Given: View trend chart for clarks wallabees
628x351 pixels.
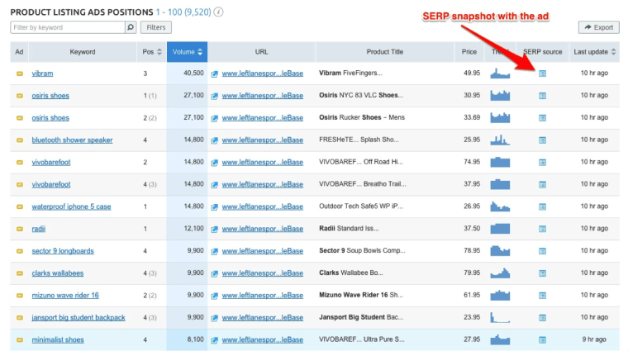Looking at the screenshot, I should pyautogui.click(x=500, y=273).
